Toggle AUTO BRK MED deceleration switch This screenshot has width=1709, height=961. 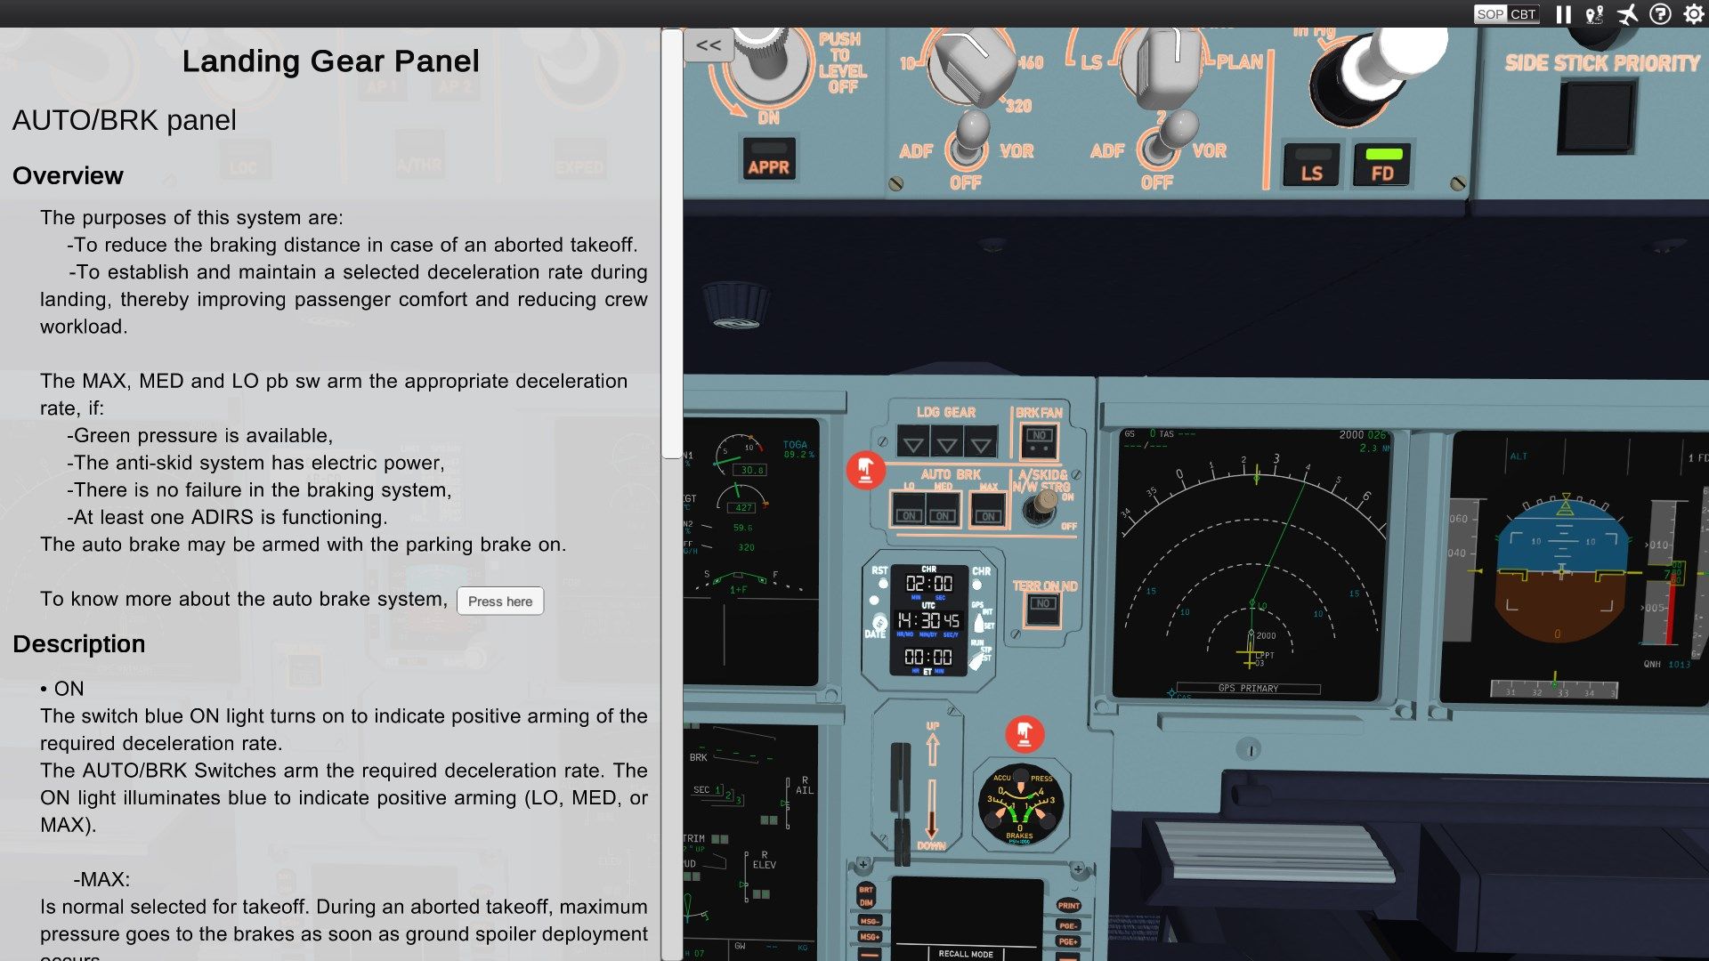click(x=942, y=509)
